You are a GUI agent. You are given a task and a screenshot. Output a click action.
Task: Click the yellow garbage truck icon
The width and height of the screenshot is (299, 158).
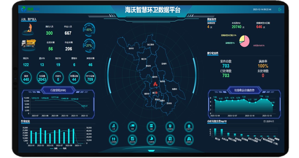[29, 45]
